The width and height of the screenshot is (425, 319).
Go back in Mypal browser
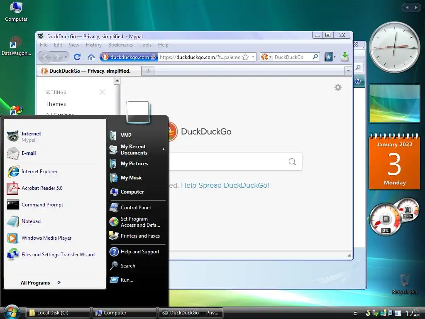(45, 57)
